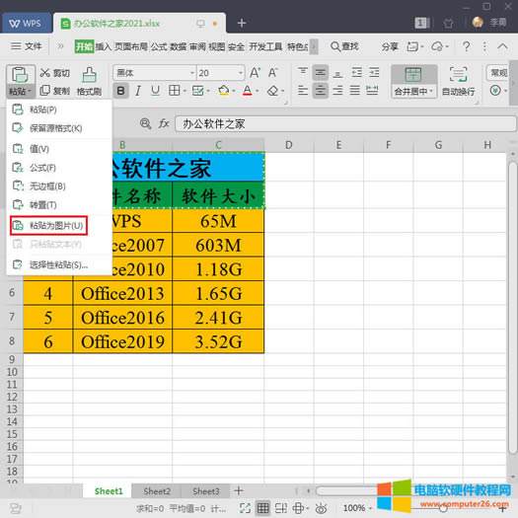The width and height of the screenshot is (518, 518).
Task: Add a new sheet with plus
Action: (x=239, y=491)
